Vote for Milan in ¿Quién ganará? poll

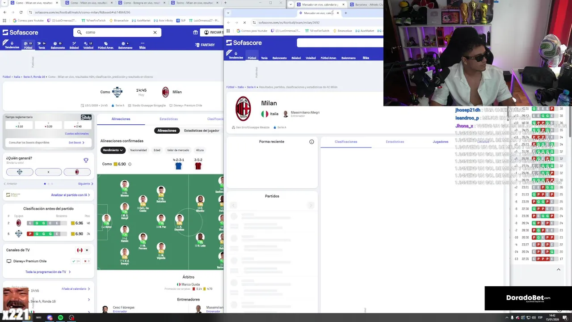tap(77, 172)
